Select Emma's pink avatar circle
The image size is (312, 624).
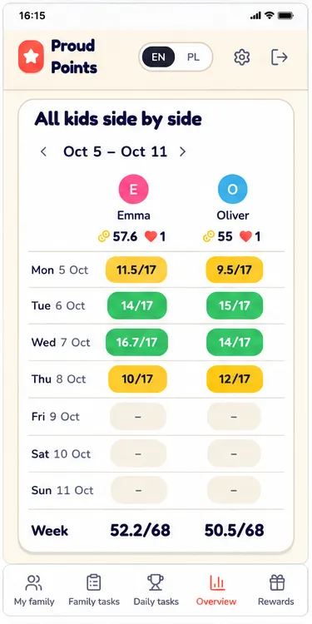coord(133,189)
